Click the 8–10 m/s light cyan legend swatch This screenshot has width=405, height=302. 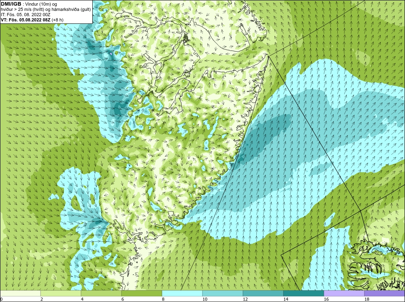tap(182, 293)
